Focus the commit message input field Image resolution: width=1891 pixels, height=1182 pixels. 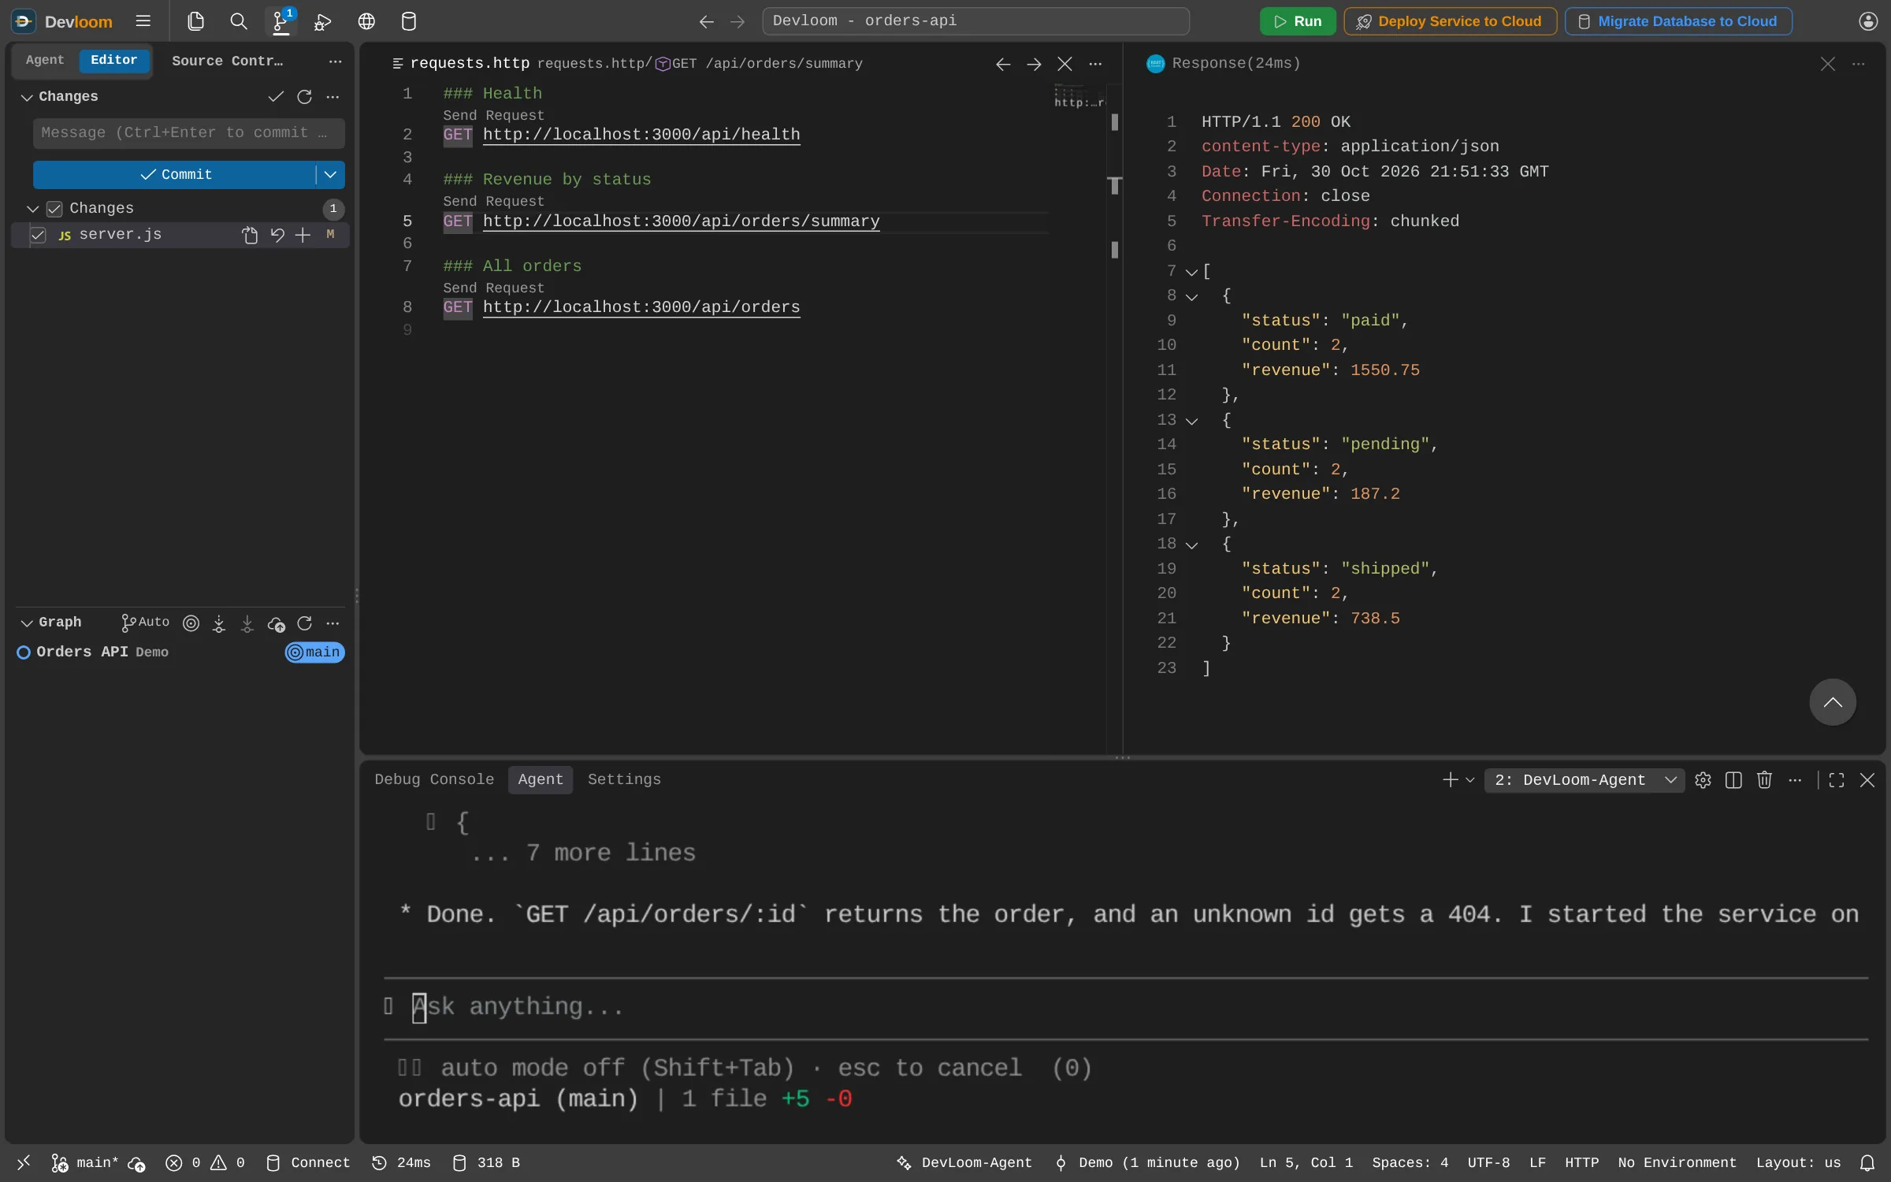(189, 132)
